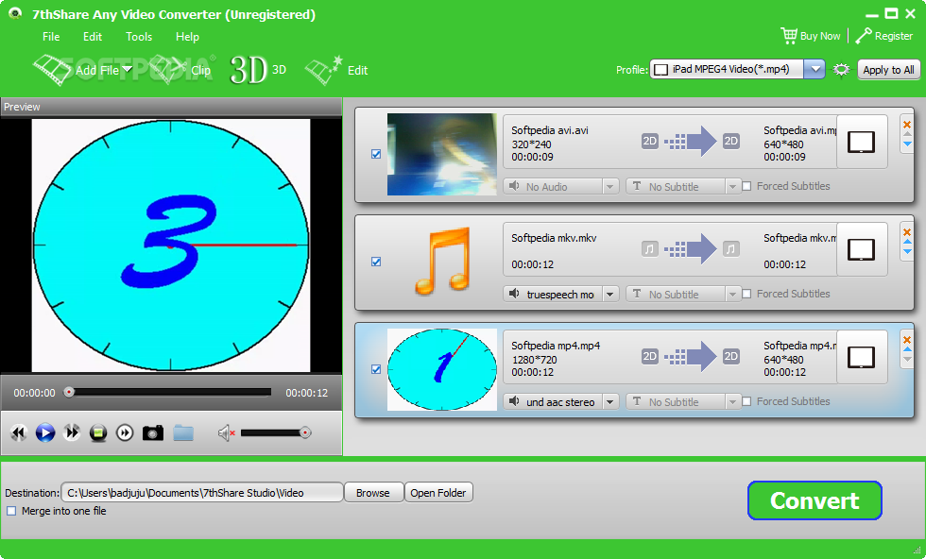Image resolution: width=926 pixels, height=559 pixels.
Task: Take a snapshot with camera icon
Action: [153, 433]
